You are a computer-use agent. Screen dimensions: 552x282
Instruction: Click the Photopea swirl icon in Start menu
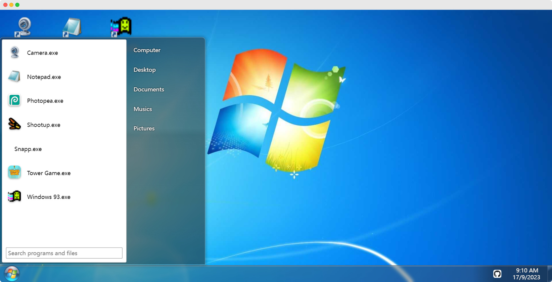coord(15,100)
